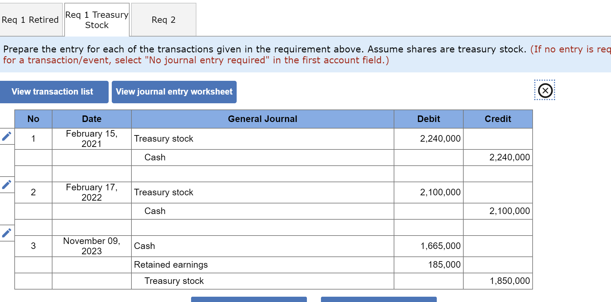Open the journal entry worksheet
This screenshot has width=611, height=302.
click(174, 91)
